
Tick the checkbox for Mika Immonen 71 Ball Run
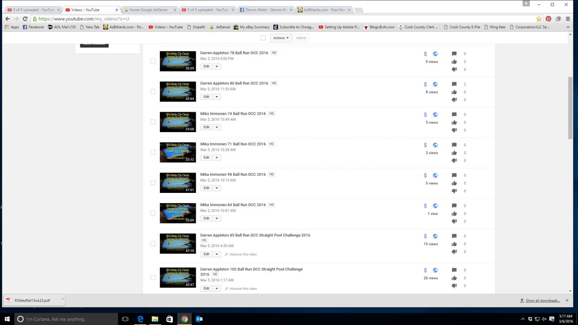click(153, 152)
